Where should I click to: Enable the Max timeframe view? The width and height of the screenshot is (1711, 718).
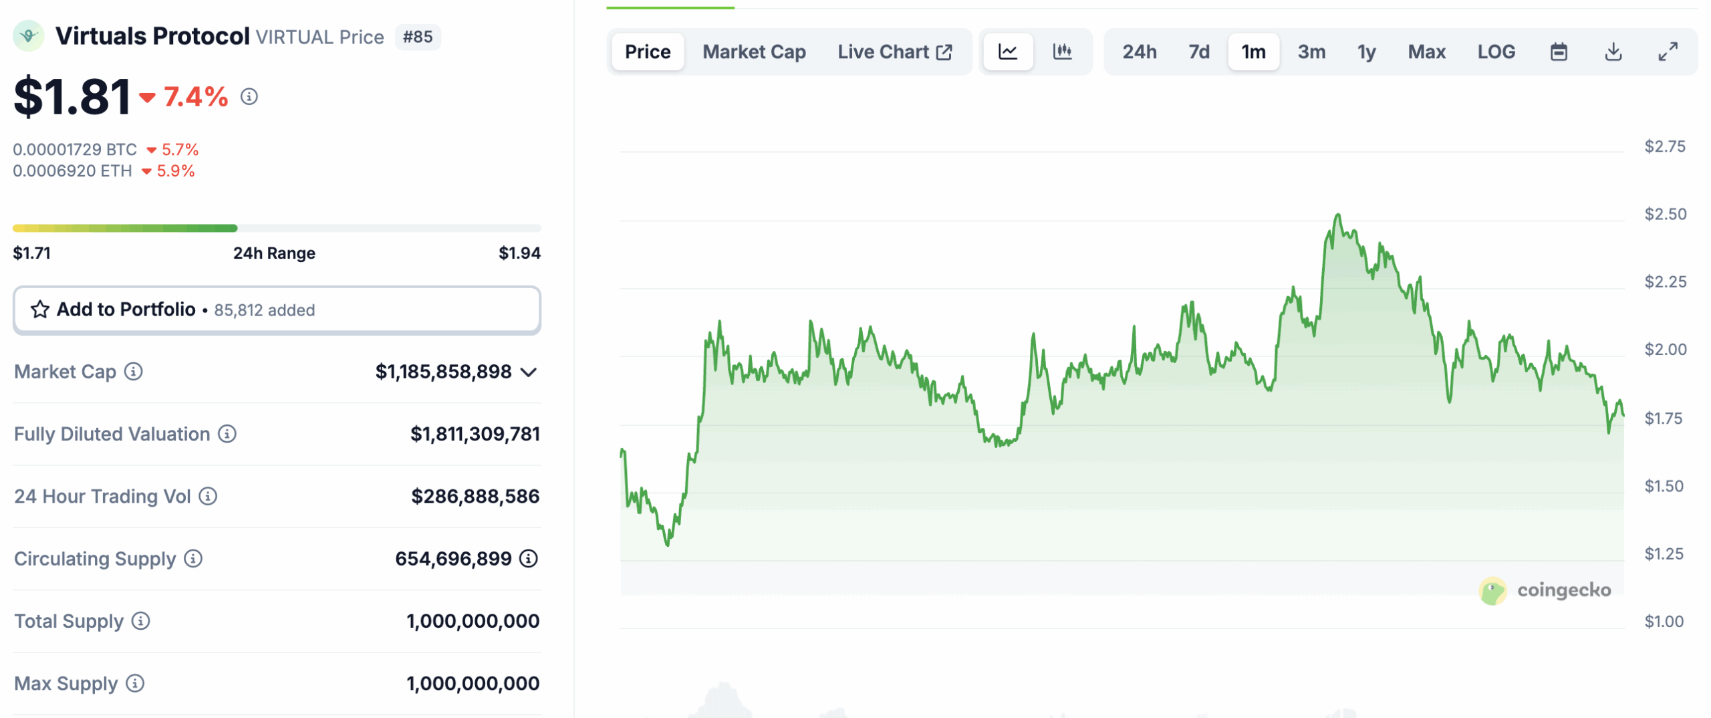1427,51
